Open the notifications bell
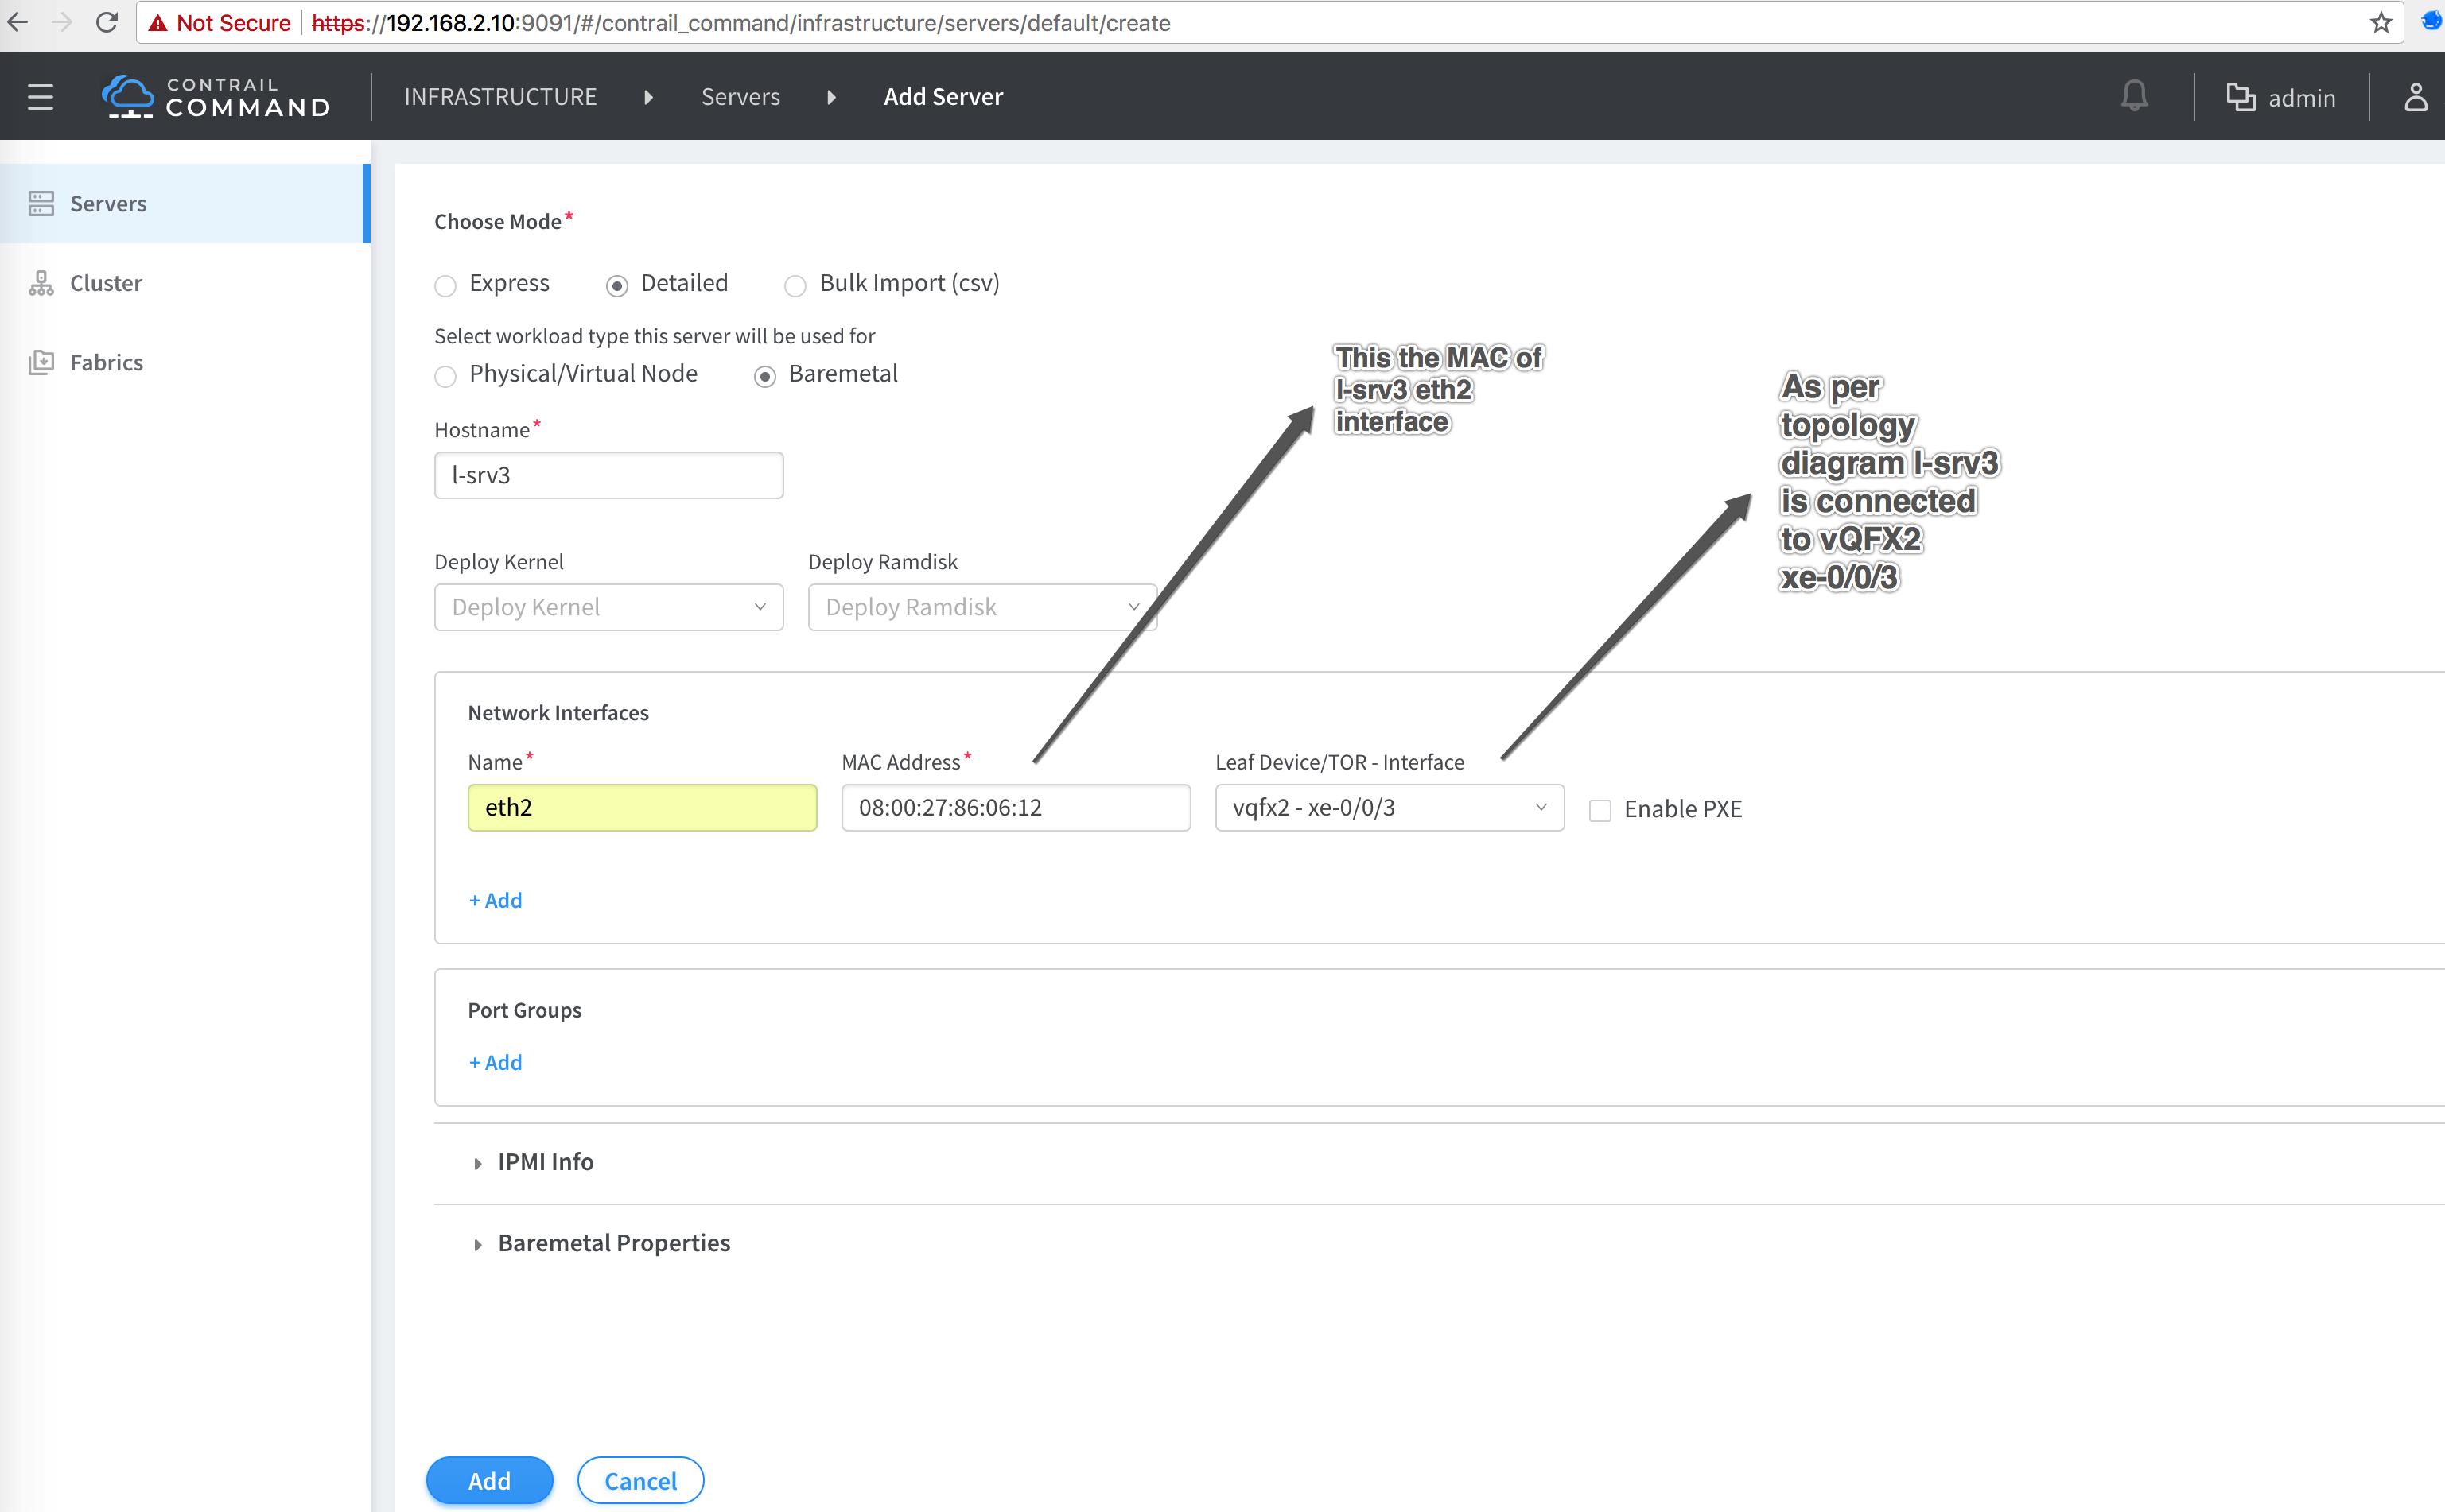 [2134, 97]
